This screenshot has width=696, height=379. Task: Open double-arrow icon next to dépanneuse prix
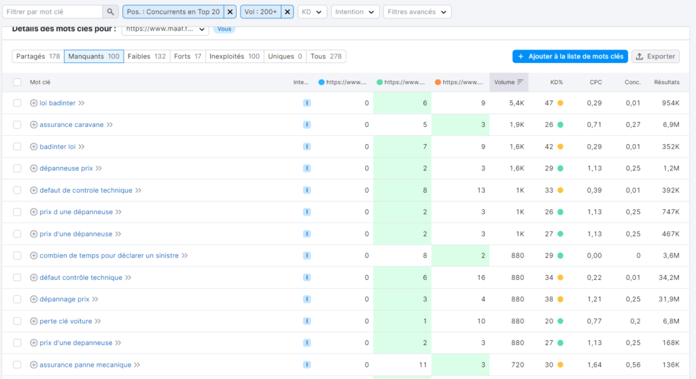click(99, 168)
